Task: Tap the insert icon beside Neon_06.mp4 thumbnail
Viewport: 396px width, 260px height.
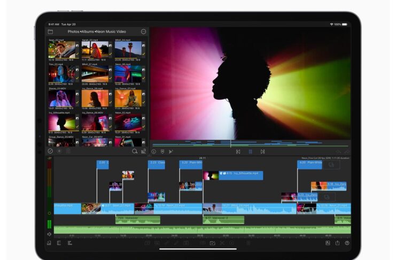Action: click(x=143, y=70)
